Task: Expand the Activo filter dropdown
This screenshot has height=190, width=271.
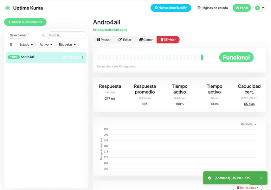Action: point(46,45)
